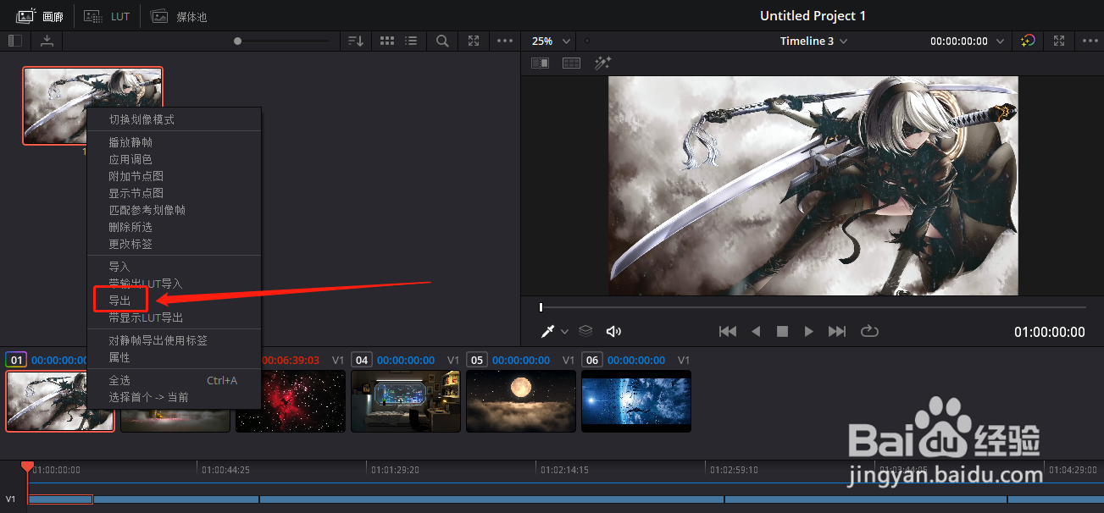
Task: Toggle the highlight magic wand icon
Action: point(602,63)
